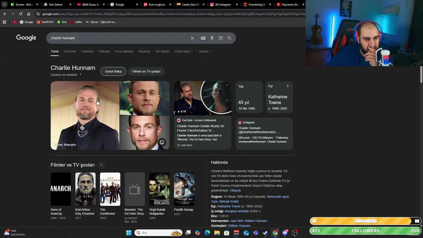423x238 pixels.
Task: Open the Apps grid in bookmarks bar
Action: 4,22
